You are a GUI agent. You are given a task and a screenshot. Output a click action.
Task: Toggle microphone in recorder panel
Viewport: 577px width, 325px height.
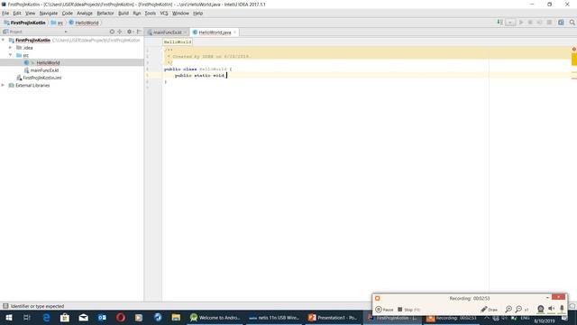click(562, 309)
